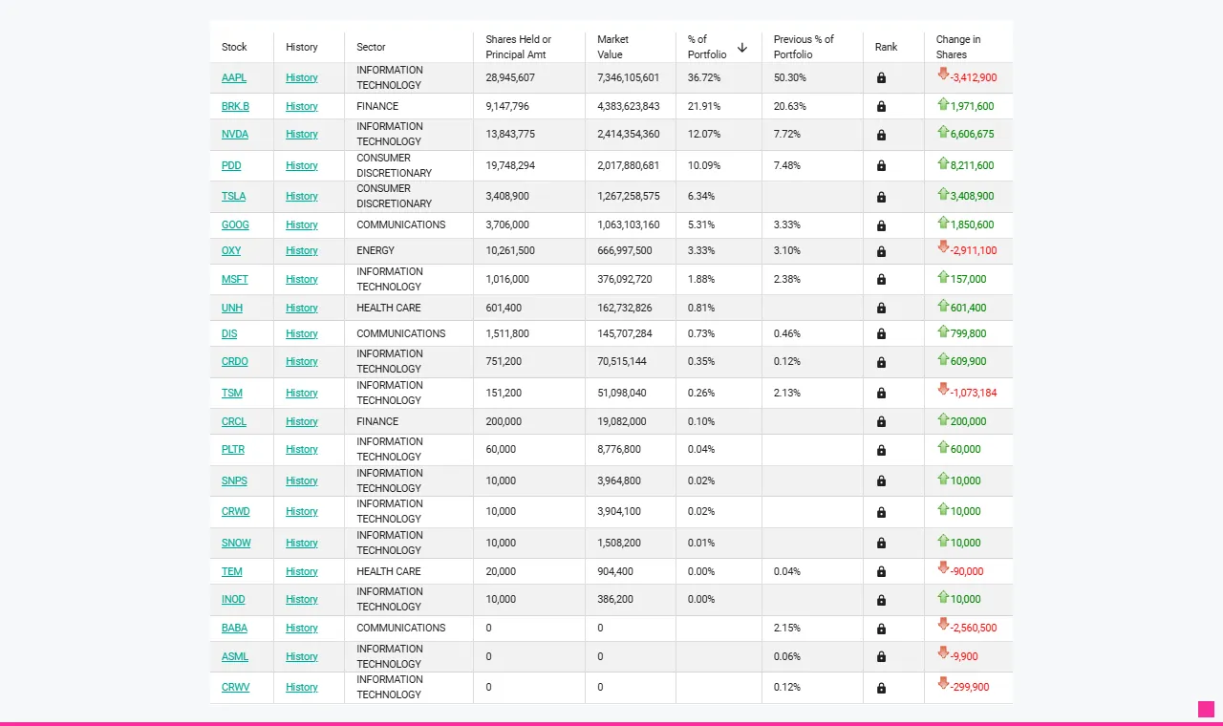View History for the INOD row
The image size is (1223, 726).
pos(302,600)
